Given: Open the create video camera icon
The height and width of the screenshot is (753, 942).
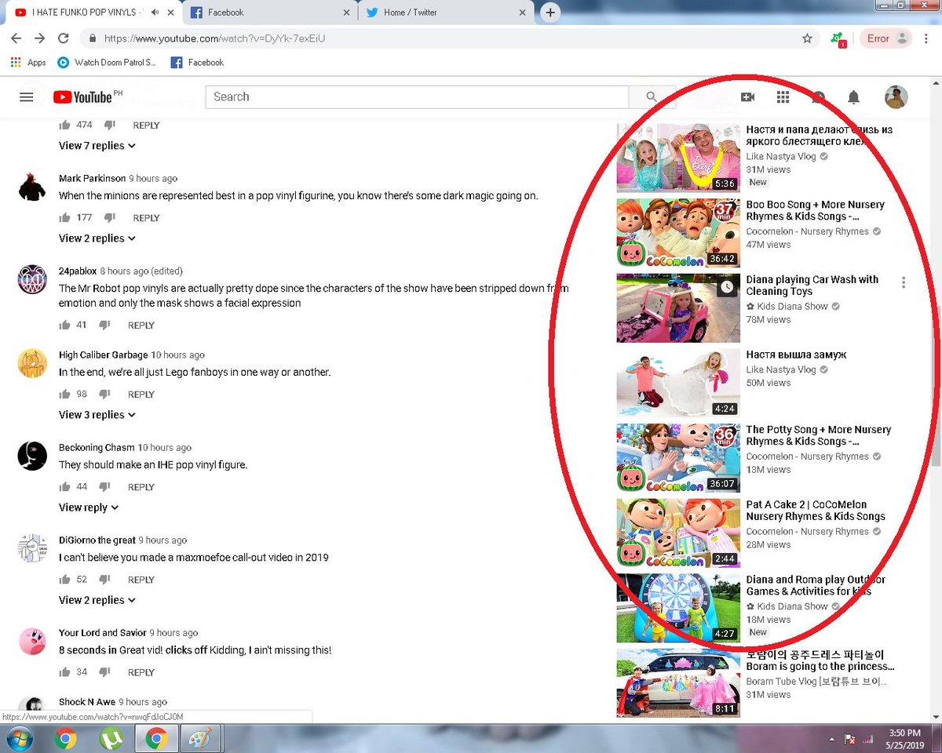Looking at the screenshot, I should click(x=747, y=97).
